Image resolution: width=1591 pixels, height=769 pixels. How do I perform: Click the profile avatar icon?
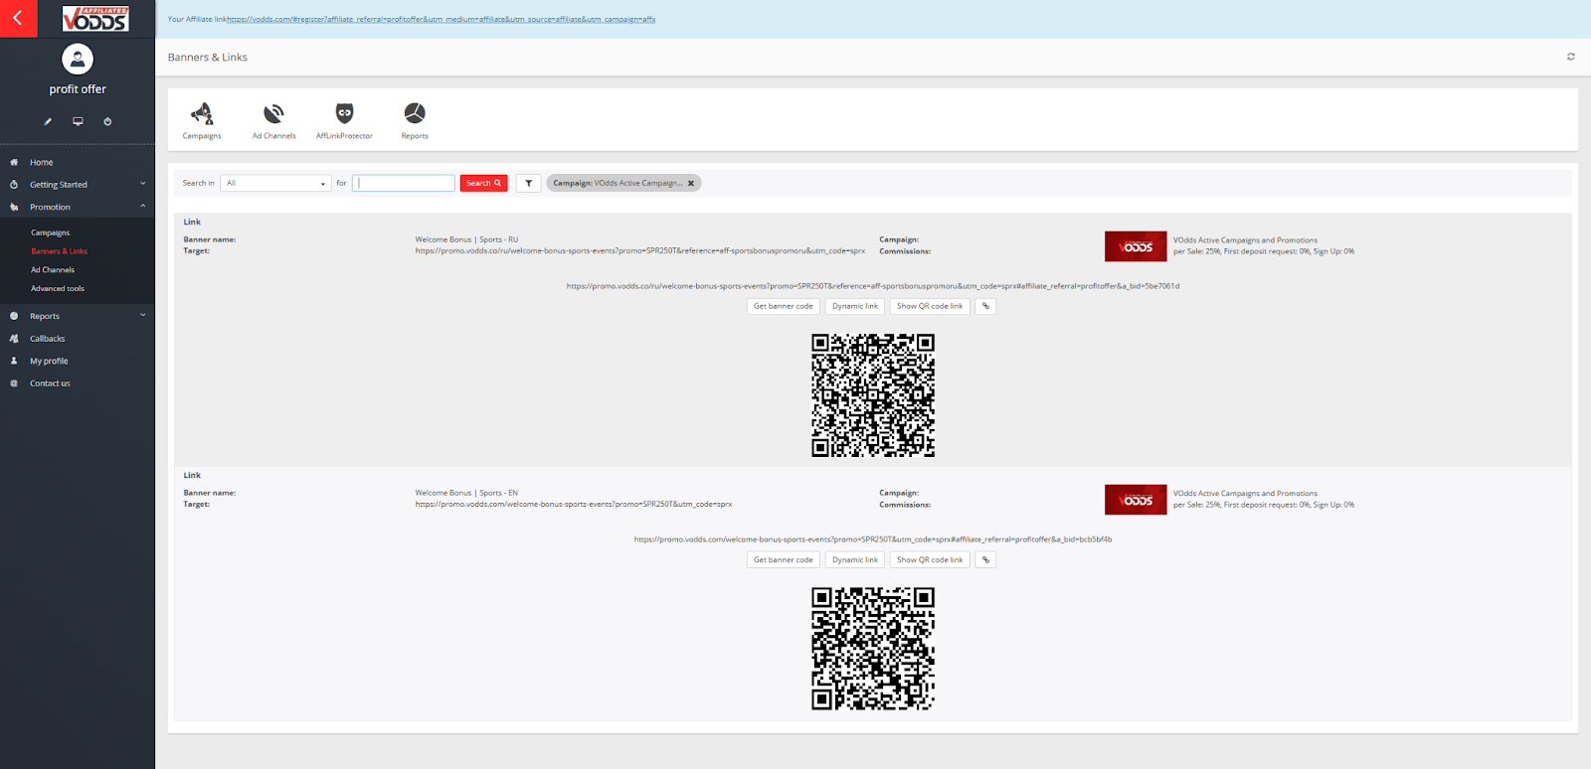pyautogui.click(x=78, y=60)
